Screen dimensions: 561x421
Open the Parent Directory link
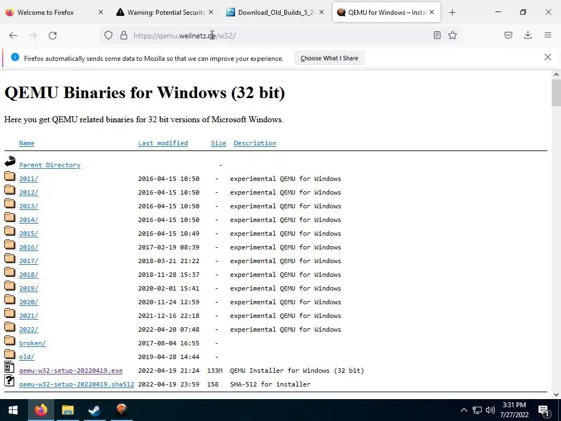tap(50, 165)
